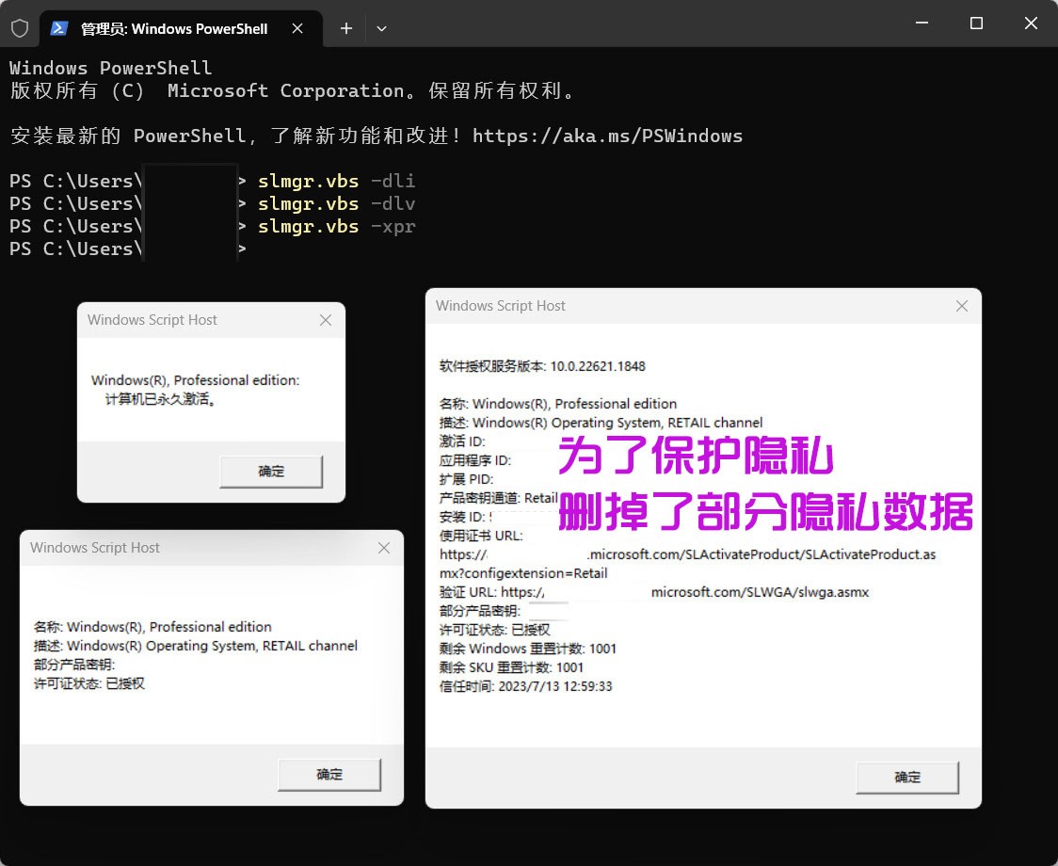Screen dimensions: 1058x866
Task: Minimize the terminal window
Action: (922, 23)
